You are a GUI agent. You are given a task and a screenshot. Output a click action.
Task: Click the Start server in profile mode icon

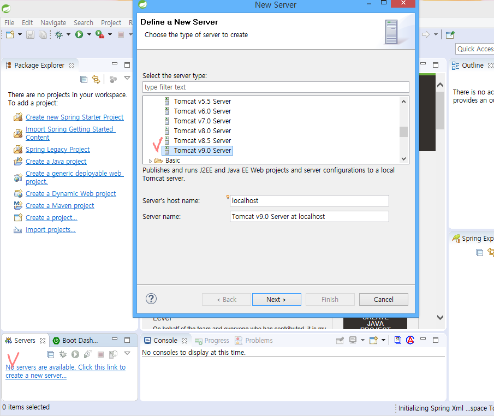[x=88, y=354]
